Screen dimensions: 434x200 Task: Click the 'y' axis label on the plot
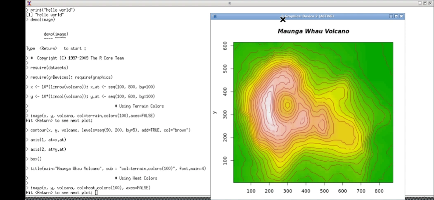214,112
